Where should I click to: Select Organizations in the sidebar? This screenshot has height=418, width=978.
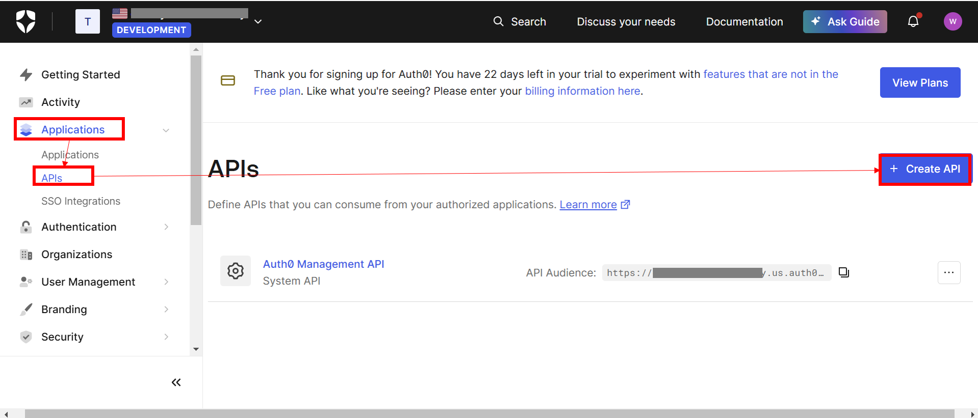pyautogui.click(x=76, y=255)
